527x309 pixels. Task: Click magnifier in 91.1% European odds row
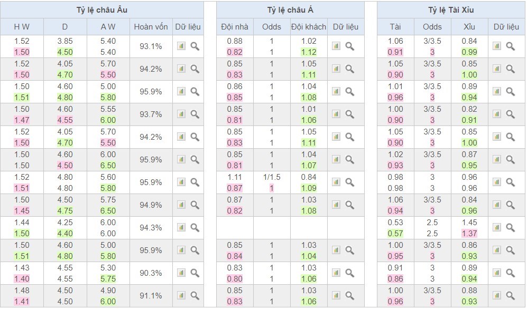(x=195, y=295)
